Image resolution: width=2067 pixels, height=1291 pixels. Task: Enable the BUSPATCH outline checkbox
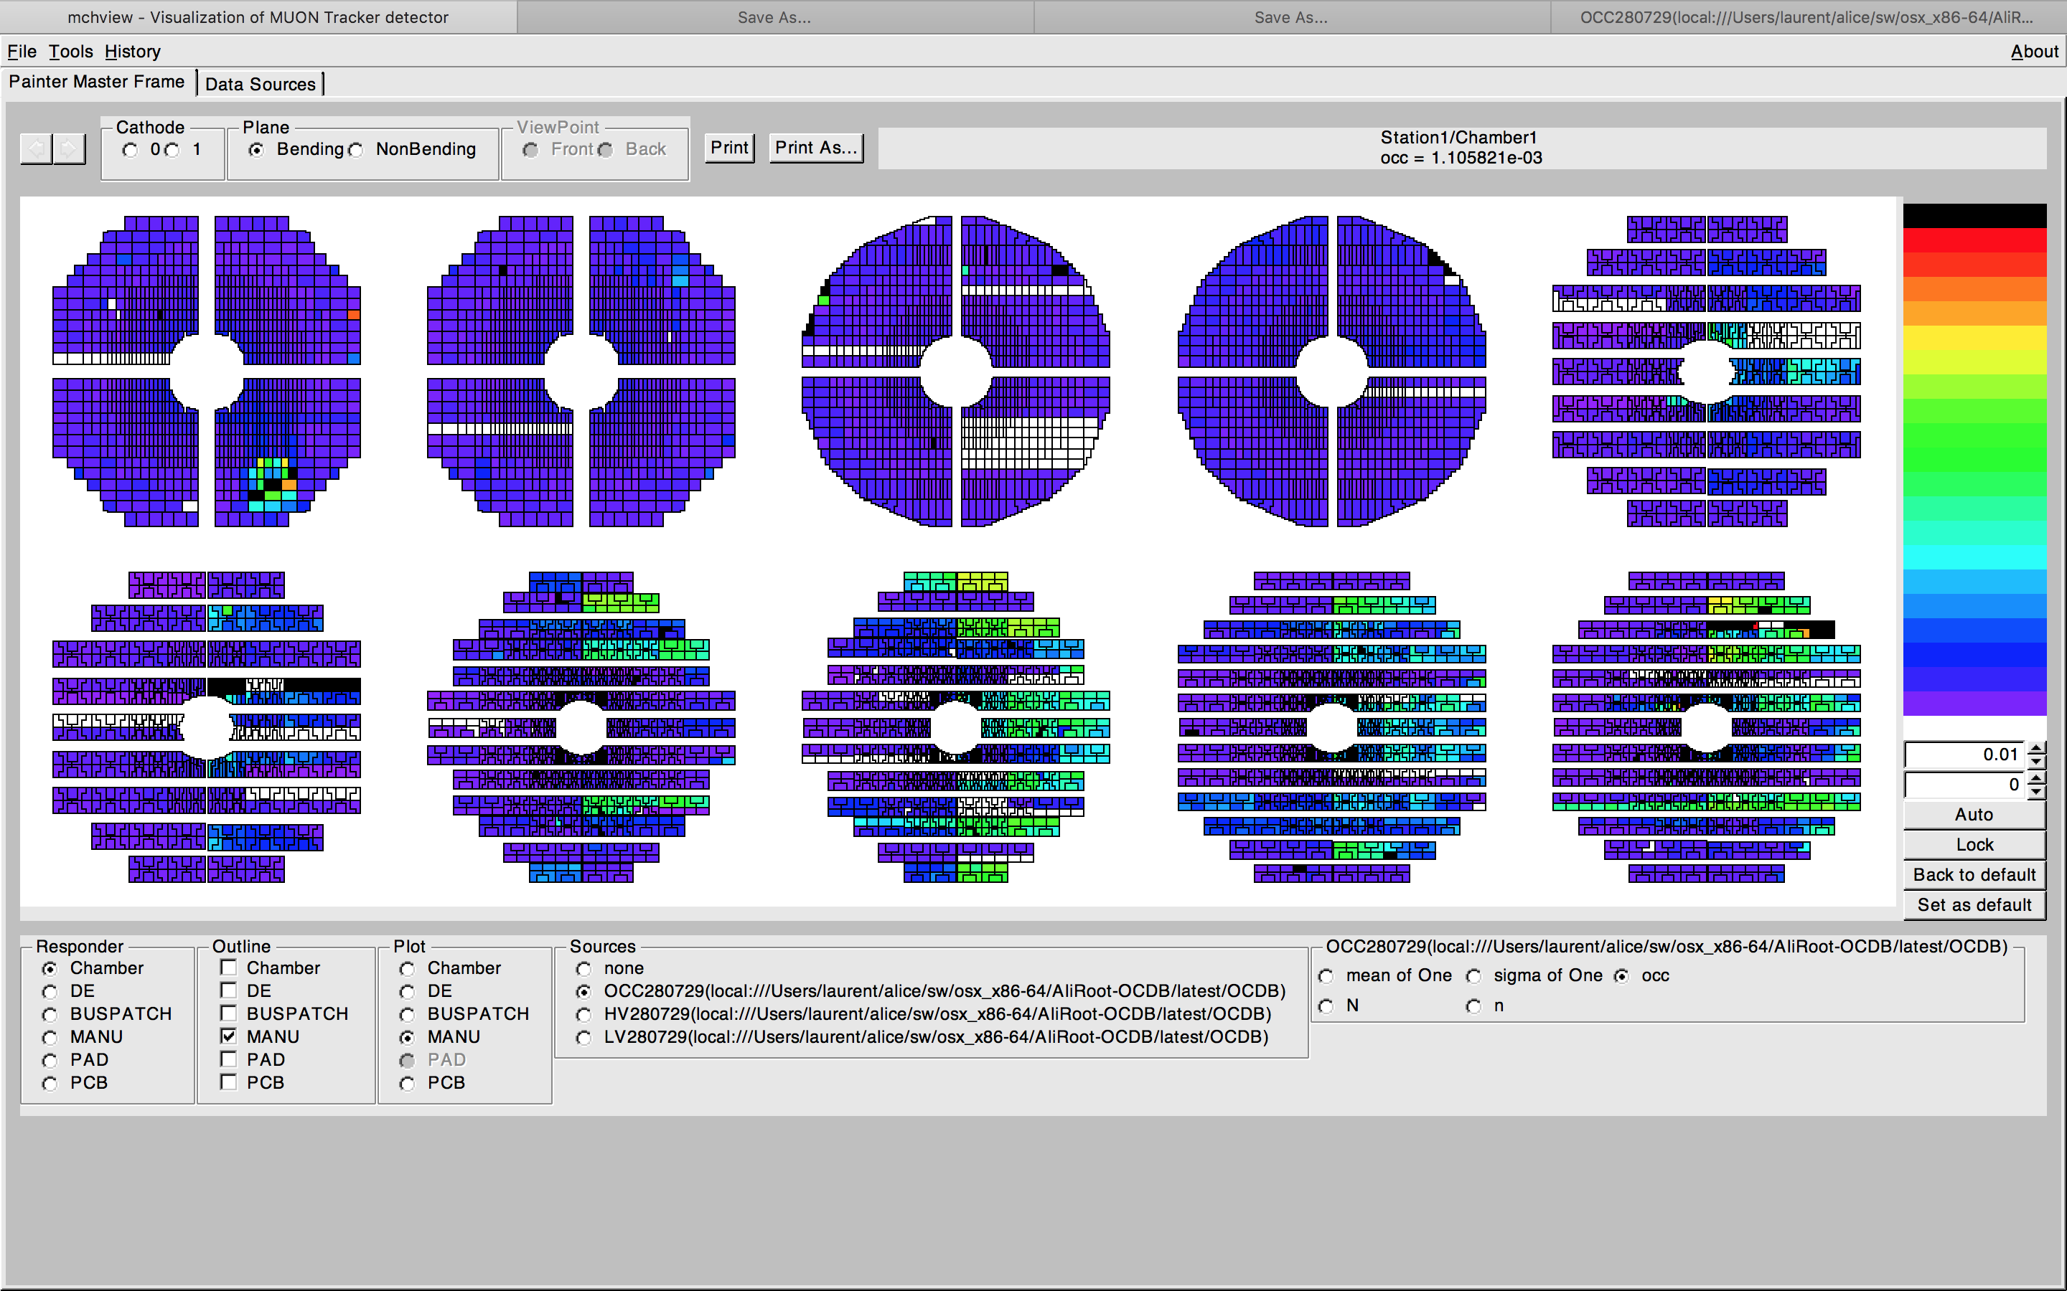(x=228, y=1013)
